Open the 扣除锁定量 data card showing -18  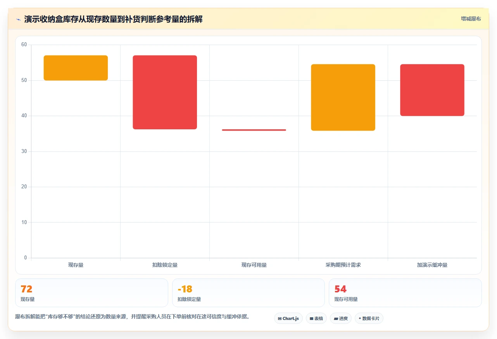pos(248,293)
